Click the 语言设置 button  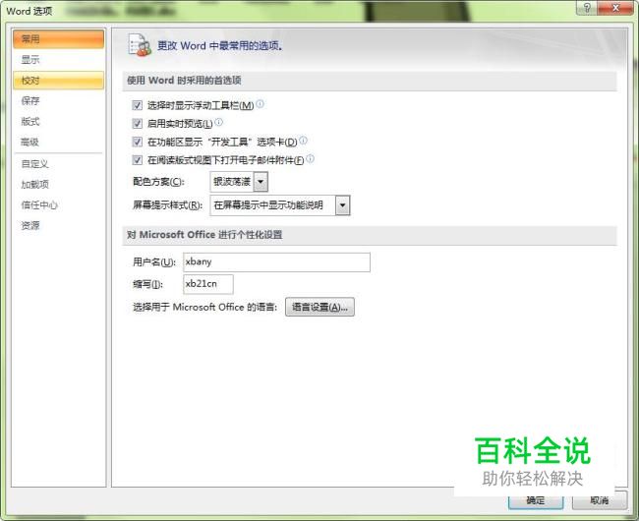pyautogui.click(x=319, y=307)
